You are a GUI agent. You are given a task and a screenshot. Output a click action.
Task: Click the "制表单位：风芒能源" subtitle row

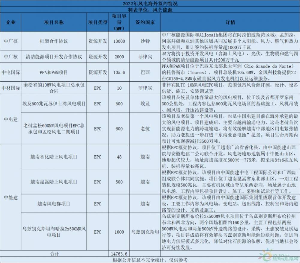point(150,10)
